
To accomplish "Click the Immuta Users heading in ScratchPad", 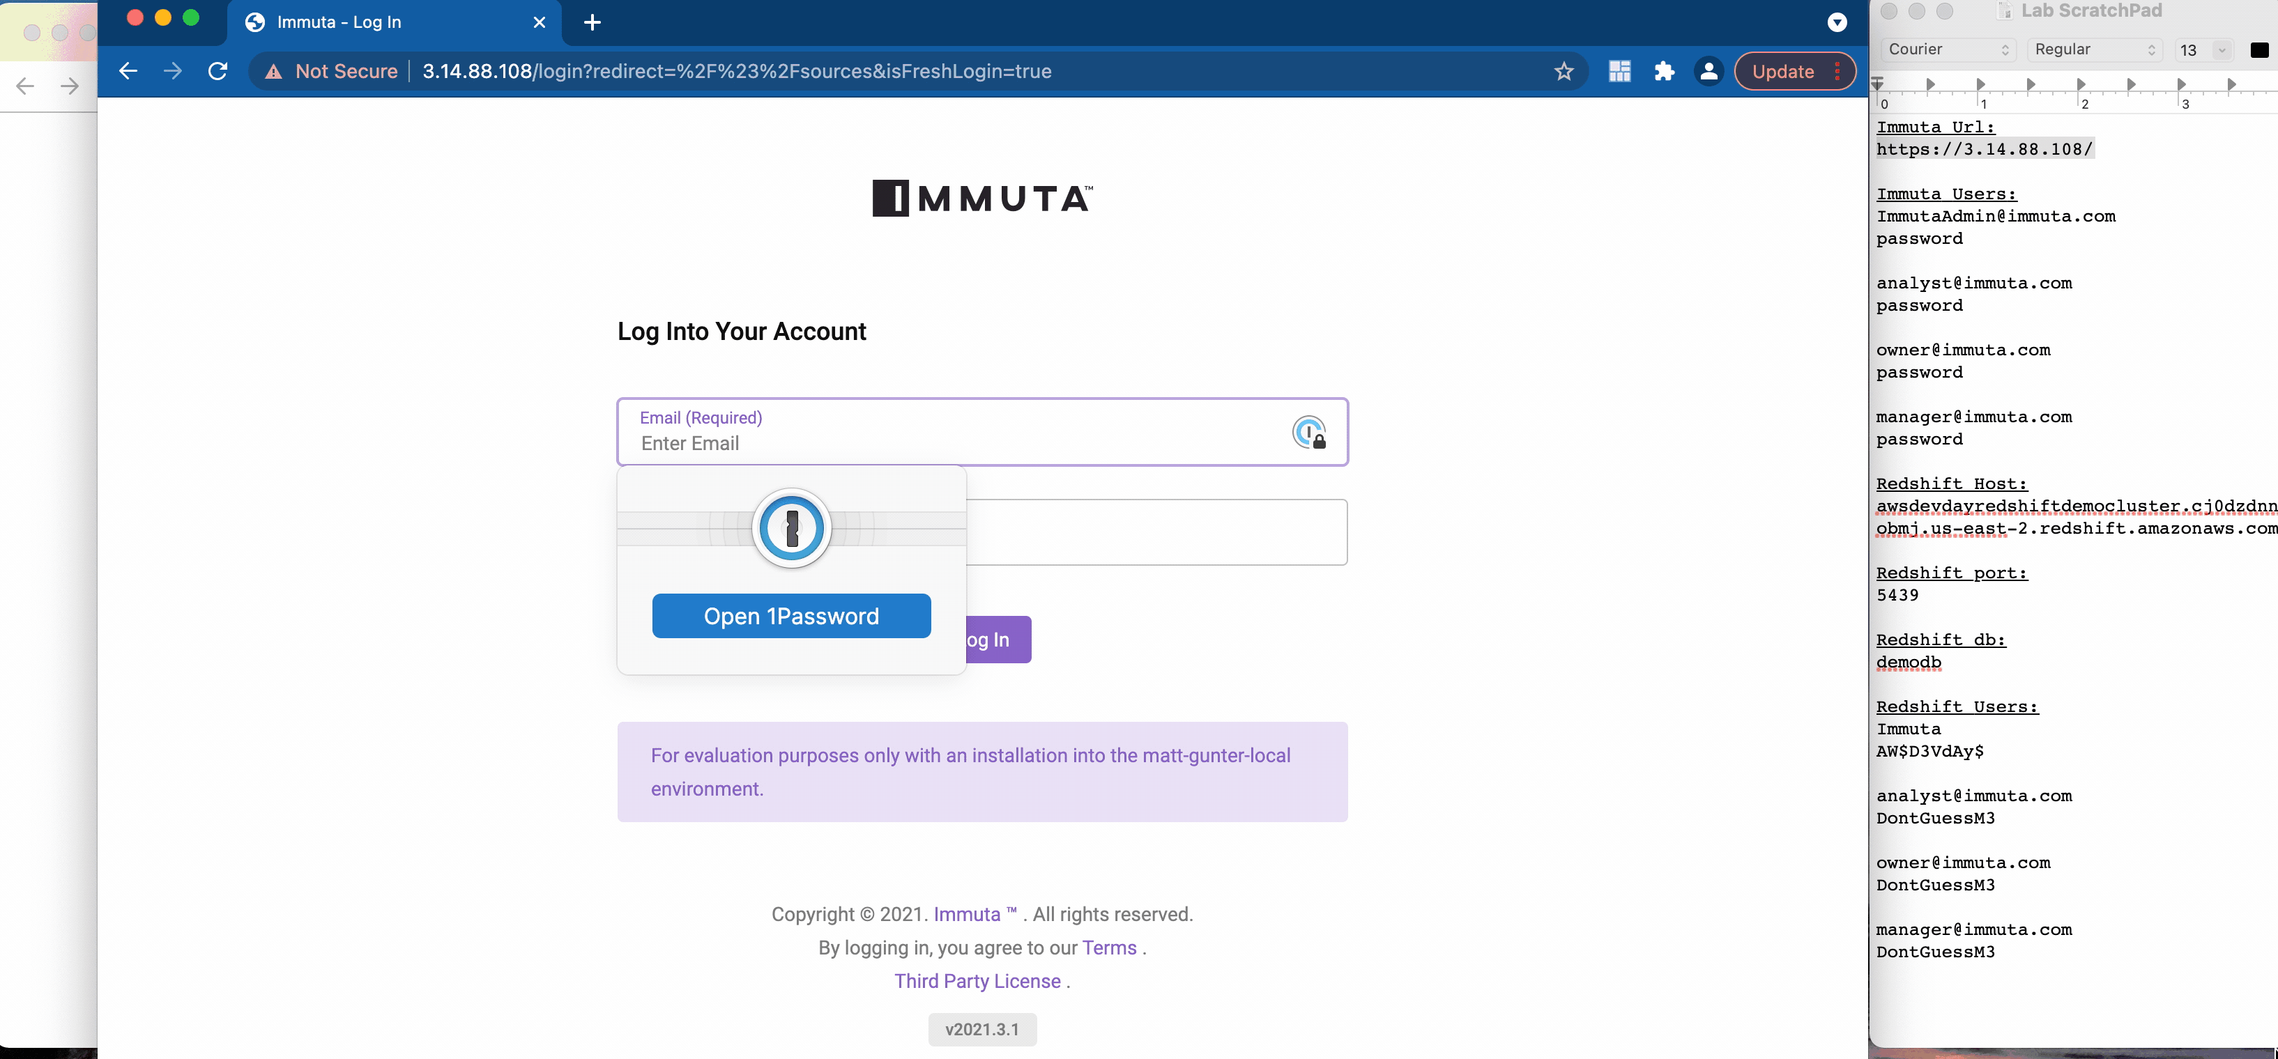I will click(1946, 194).
